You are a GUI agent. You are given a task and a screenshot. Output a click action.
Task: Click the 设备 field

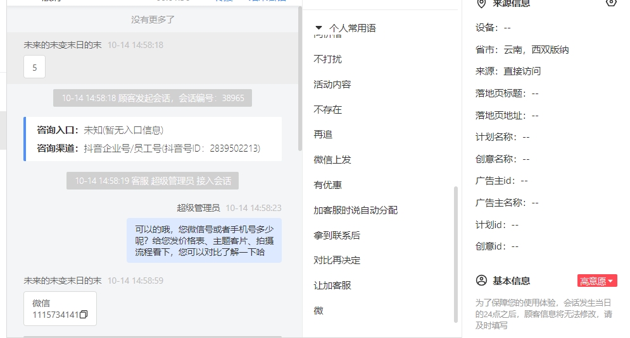coord(493,28)
